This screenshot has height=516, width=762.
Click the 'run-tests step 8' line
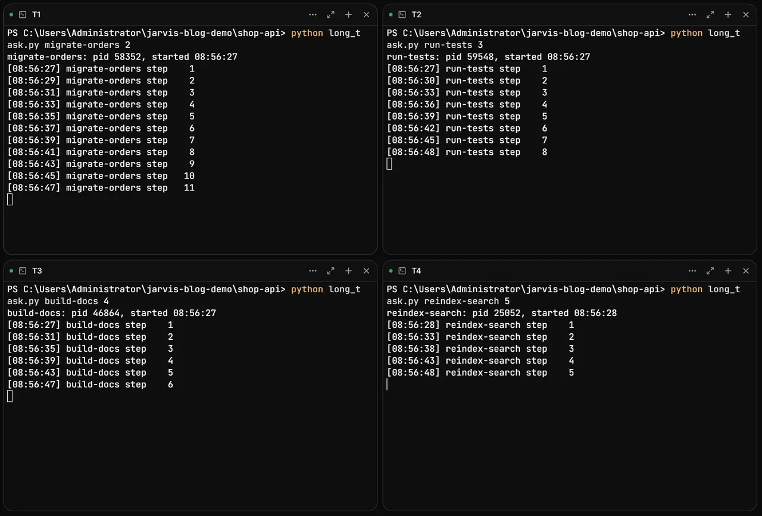(467, 152)
